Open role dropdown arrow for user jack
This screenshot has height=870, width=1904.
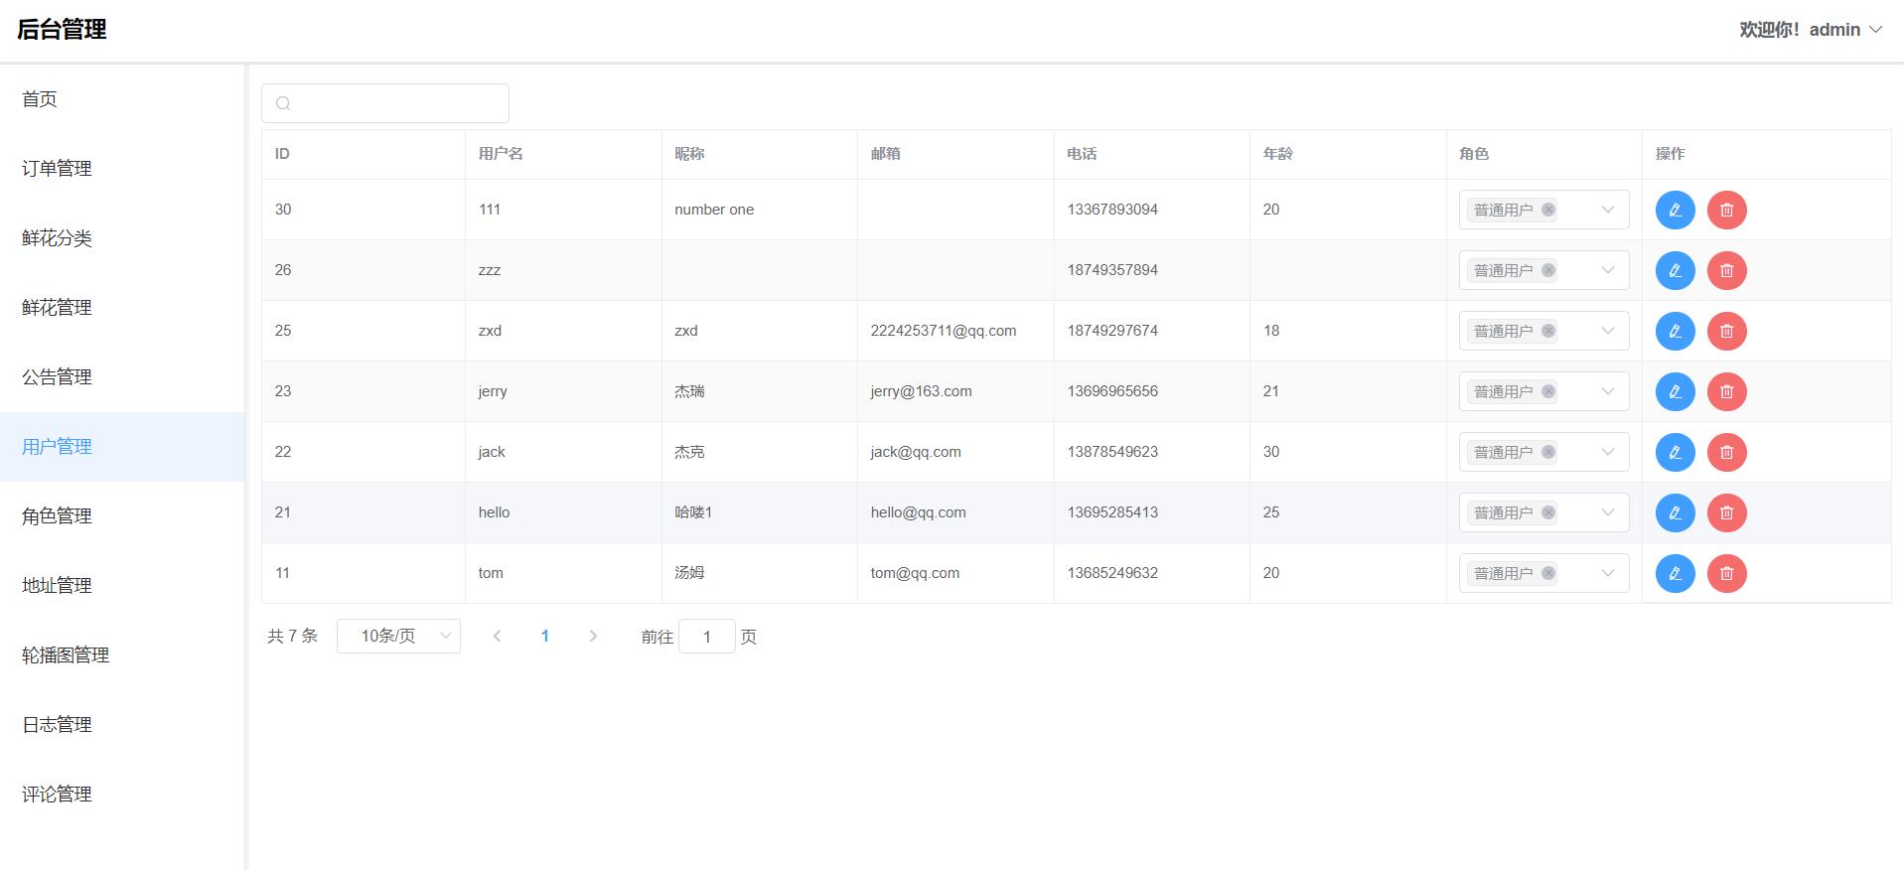1607,452
